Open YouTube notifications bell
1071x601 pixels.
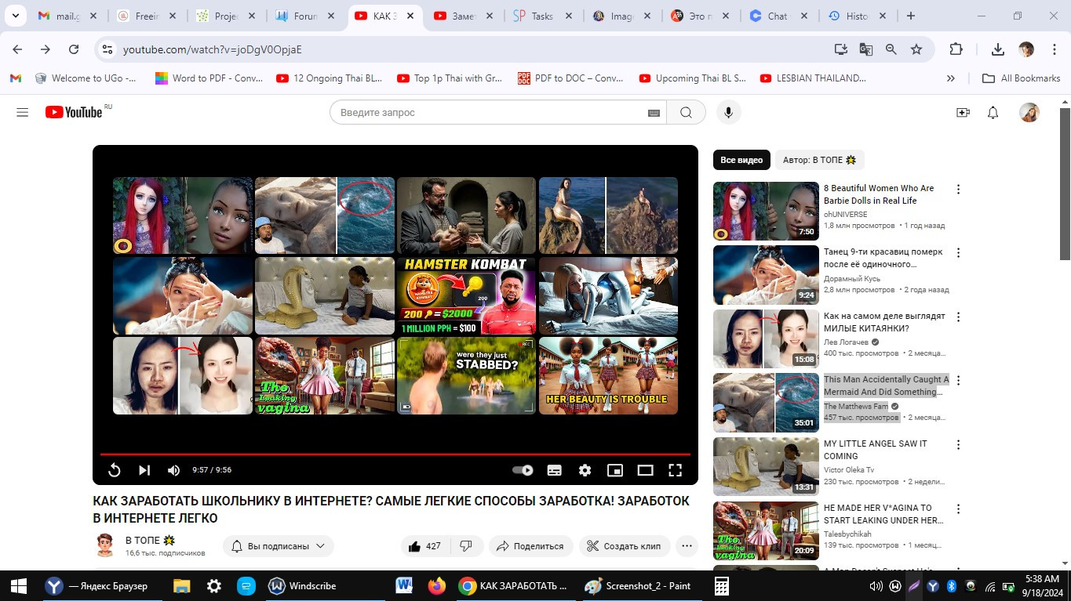993,113
